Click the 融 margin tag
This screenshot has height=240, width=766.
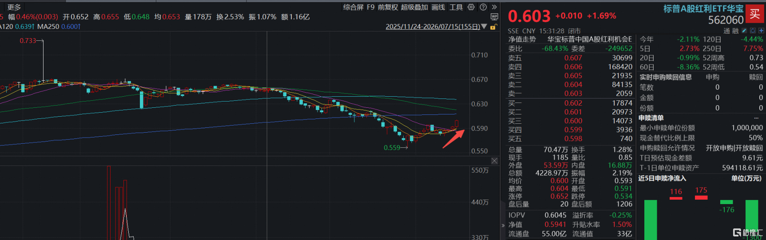point(735,31)
